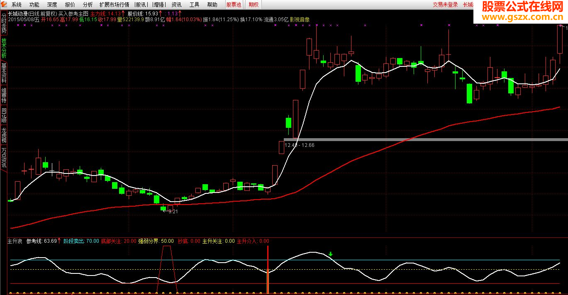
Task: Open the 深度 menu
Action: tap(52, 5)
